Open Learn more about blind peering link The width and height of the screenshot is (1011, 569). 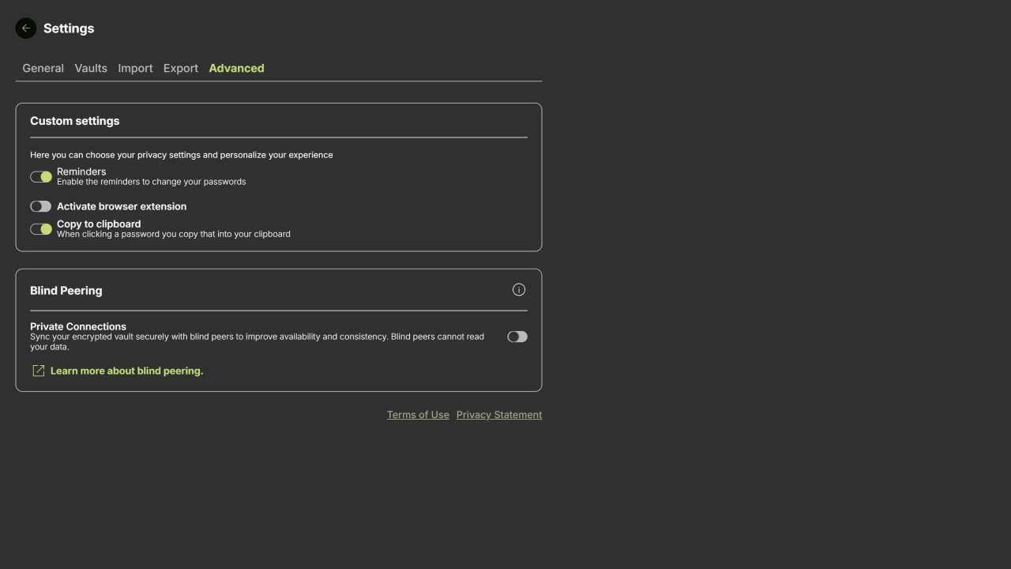coord(126,371)
